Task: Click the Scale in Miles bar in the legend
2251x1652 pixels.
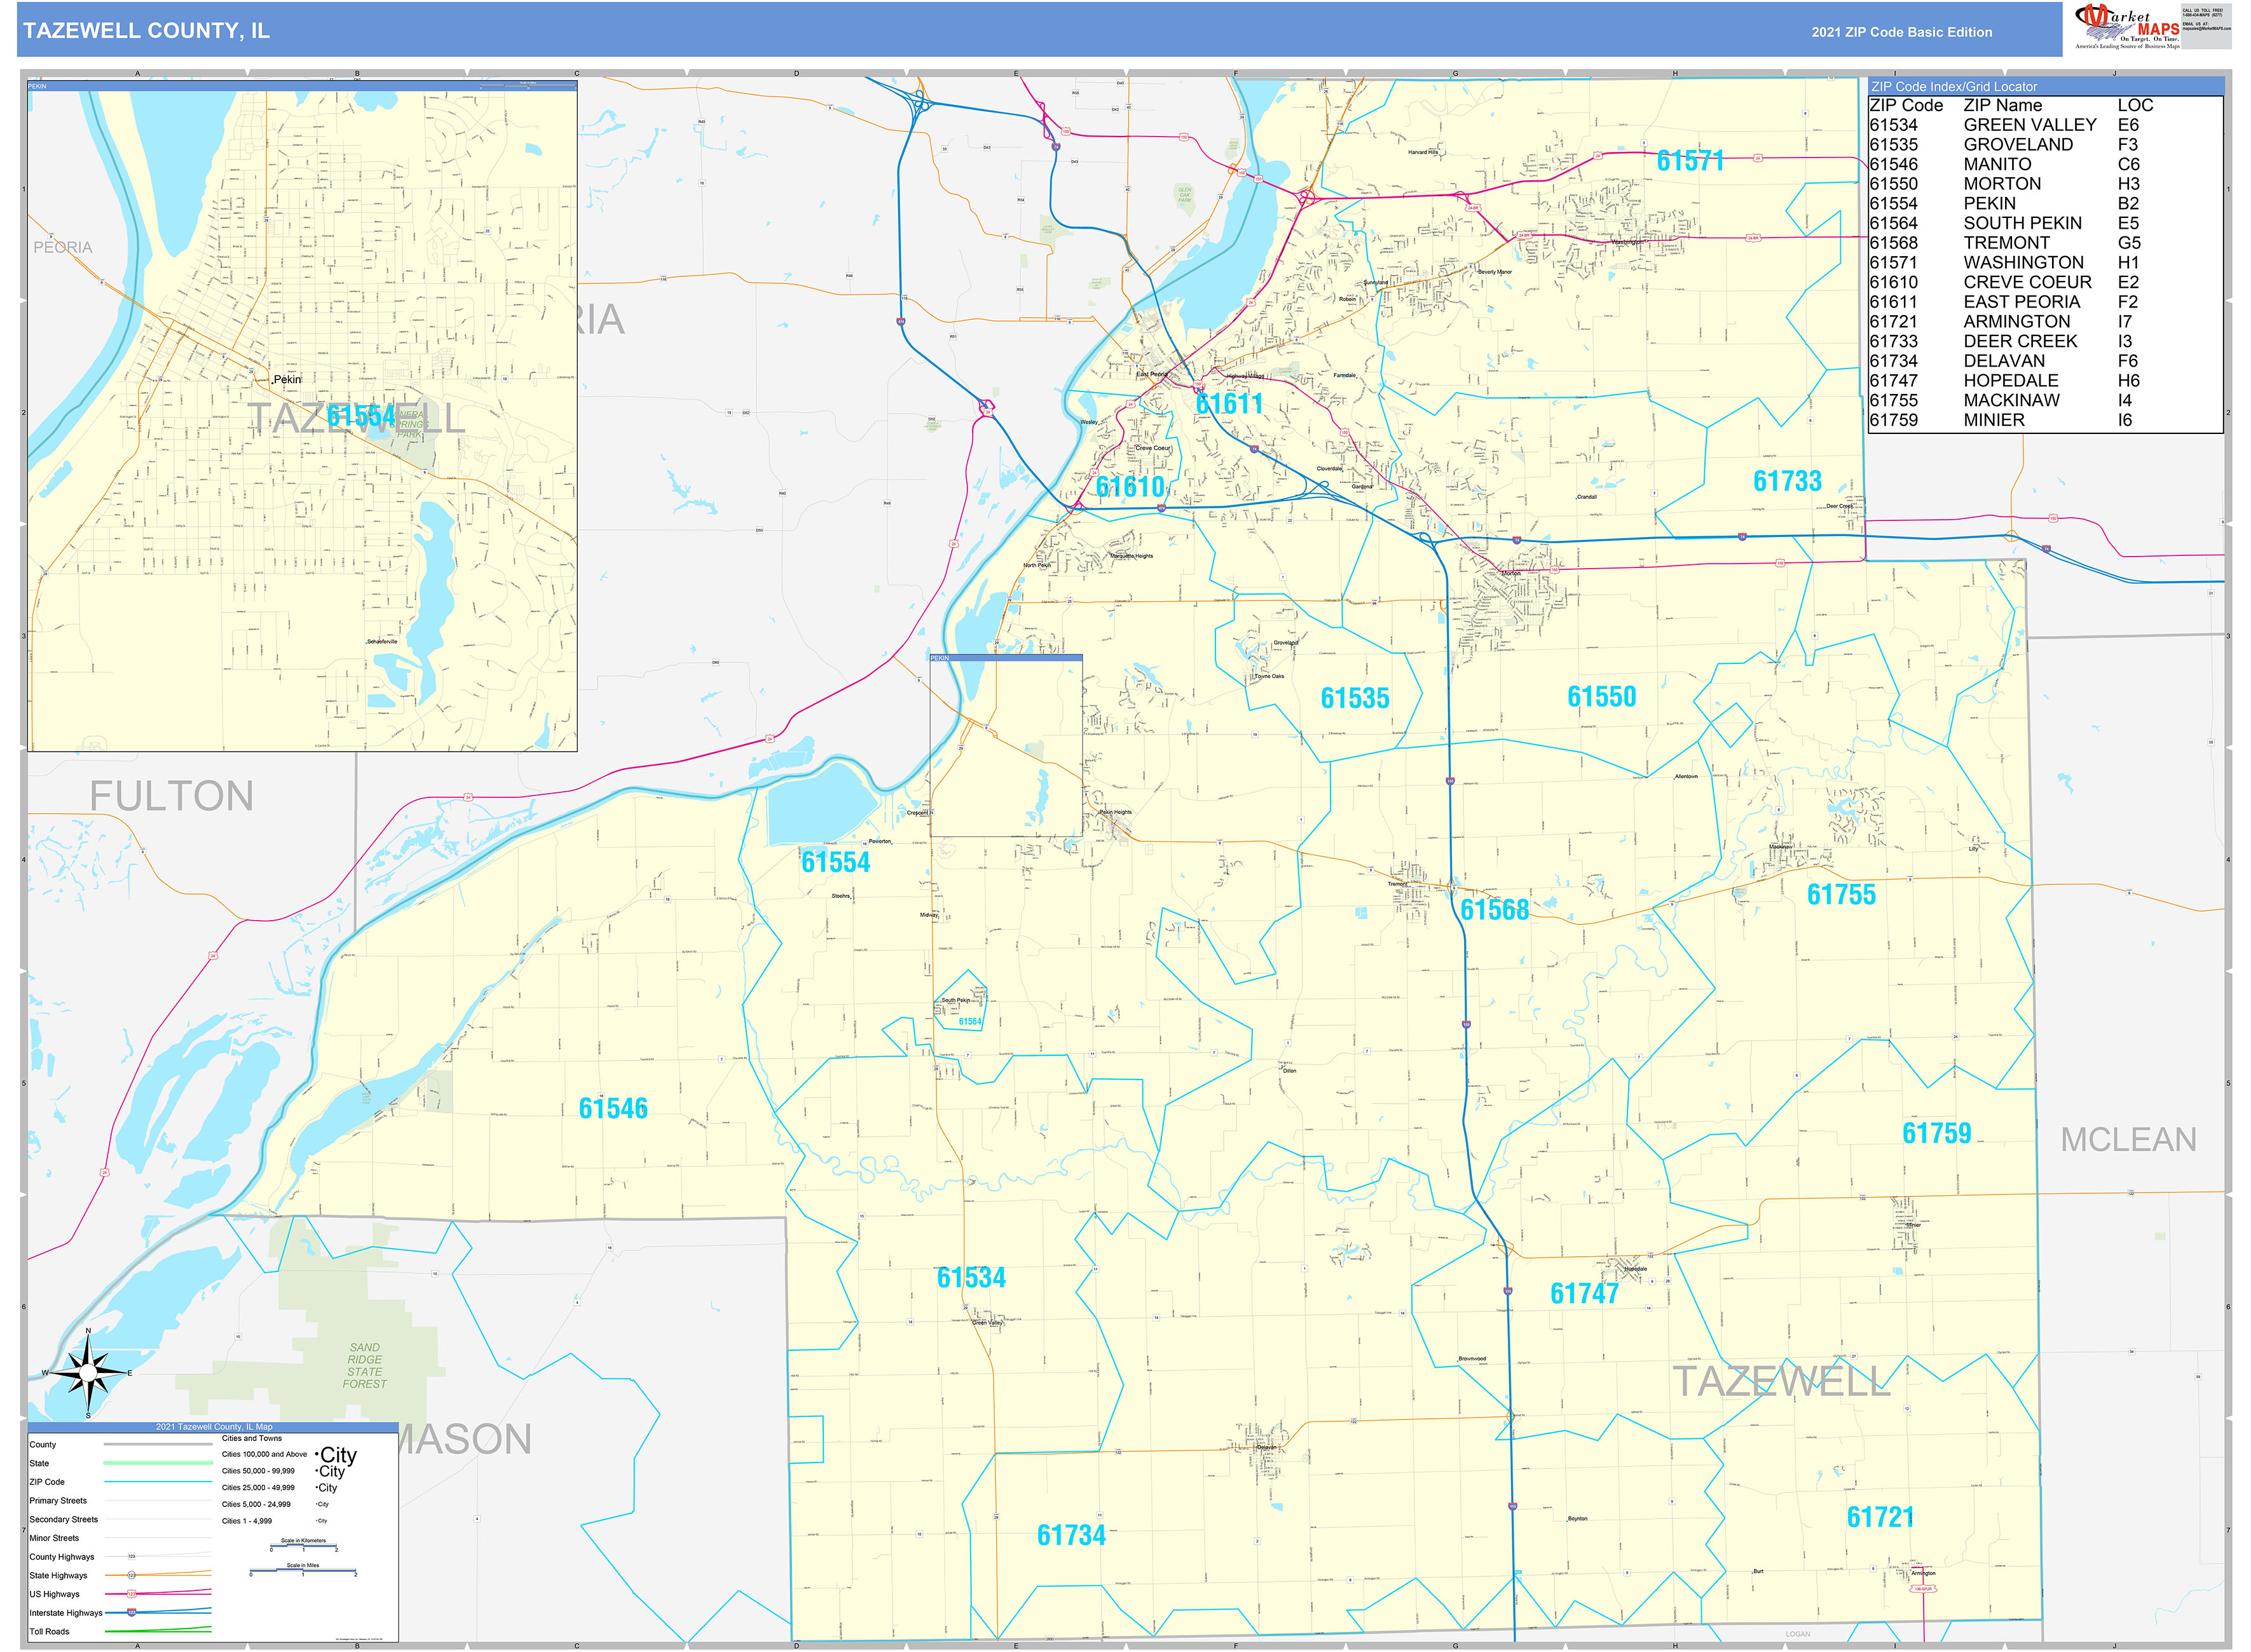Action: pyautogui.click(x=303, y=1570)
